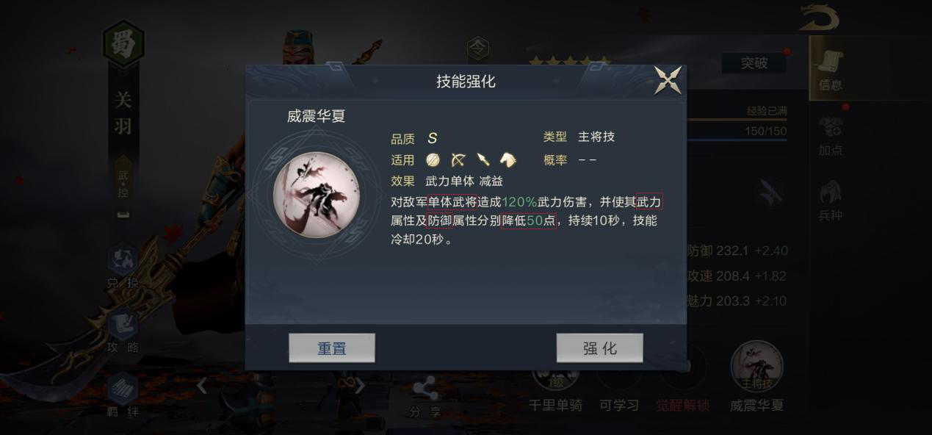Close the 技能强化 dialog with the X

(x=668, y=80)
